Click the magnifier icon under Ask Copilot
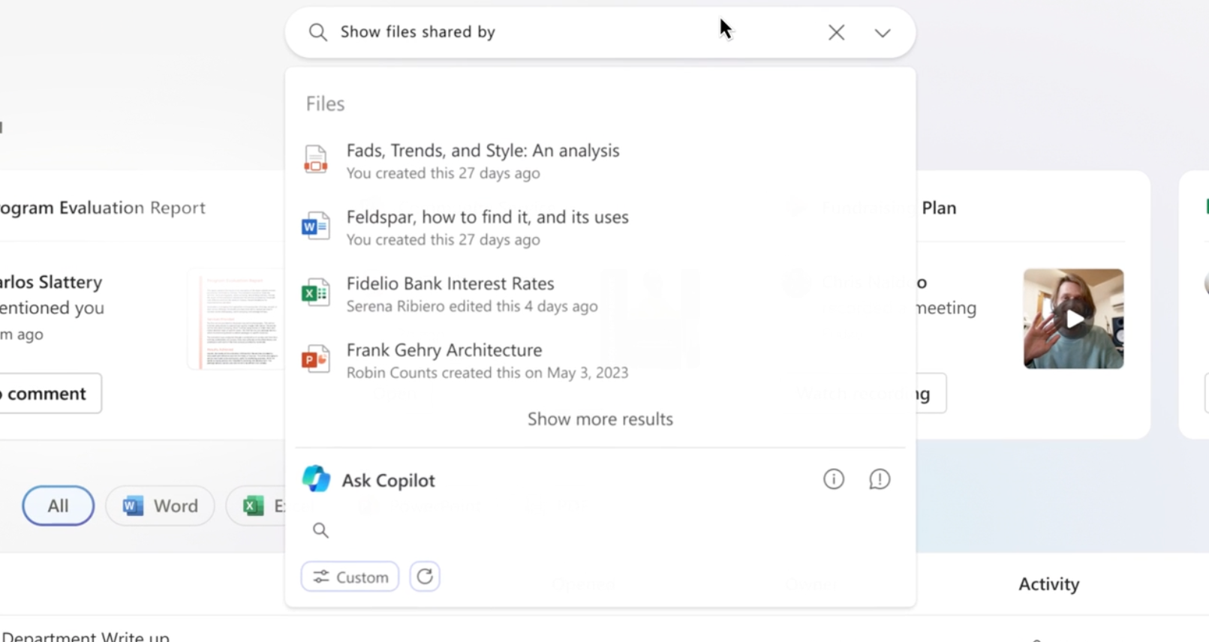 click(320, 530)
